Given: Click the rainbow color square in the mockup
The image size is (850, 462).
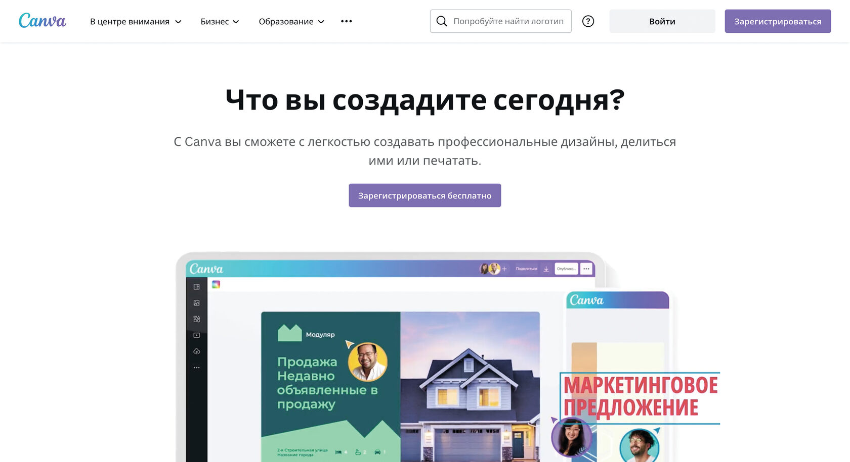Looking at the screenshot, I should (216, 285).
